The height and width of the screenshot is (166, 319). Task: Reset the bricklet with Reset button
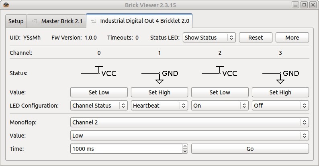tap(256, 38)
